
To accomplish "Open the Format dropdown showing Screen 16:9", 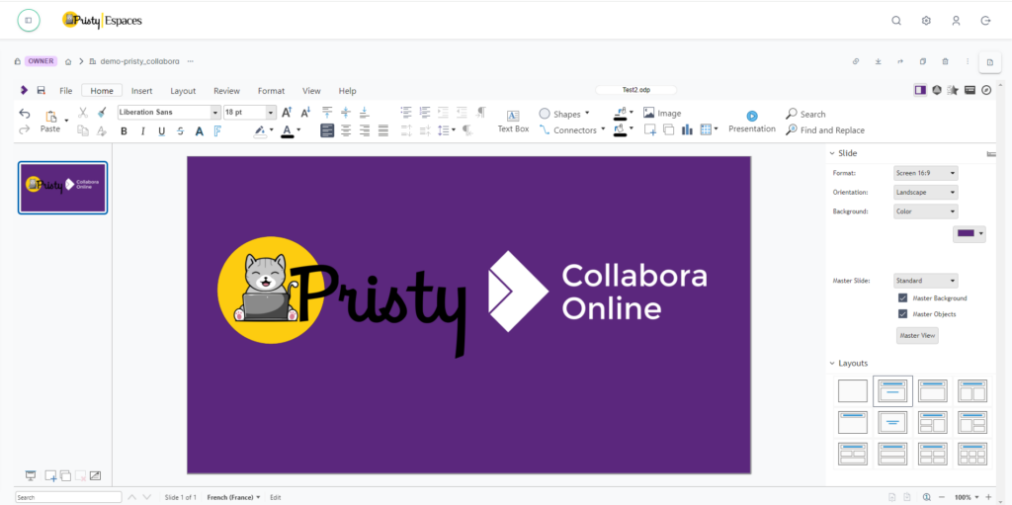I will coord(925,174).
